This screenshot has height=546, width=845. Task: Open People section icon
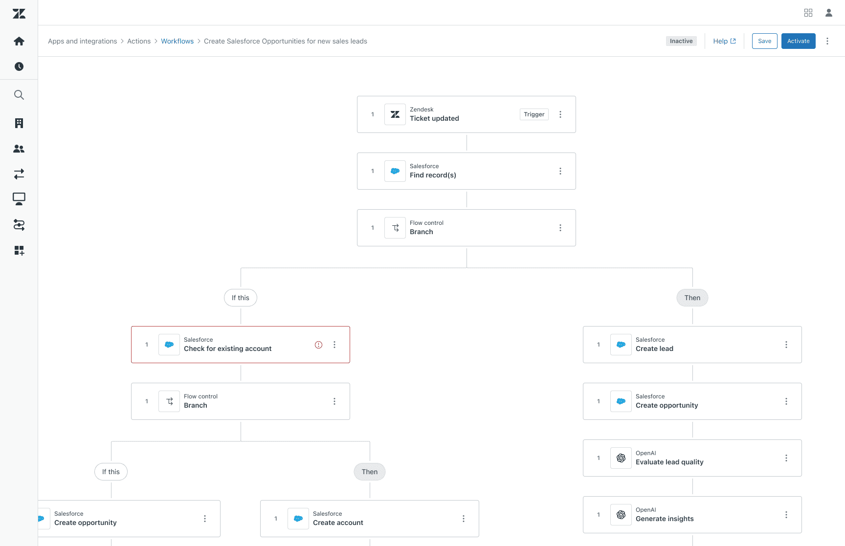(x=19, y=149)
